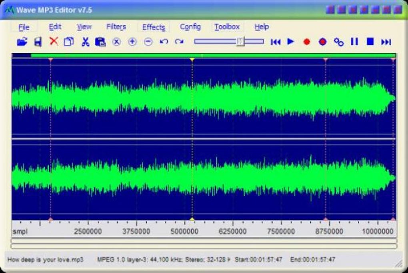The image size is (408, 273).
Task: Click the 6250000 sample ruler label
Action: tap(233, 231)
